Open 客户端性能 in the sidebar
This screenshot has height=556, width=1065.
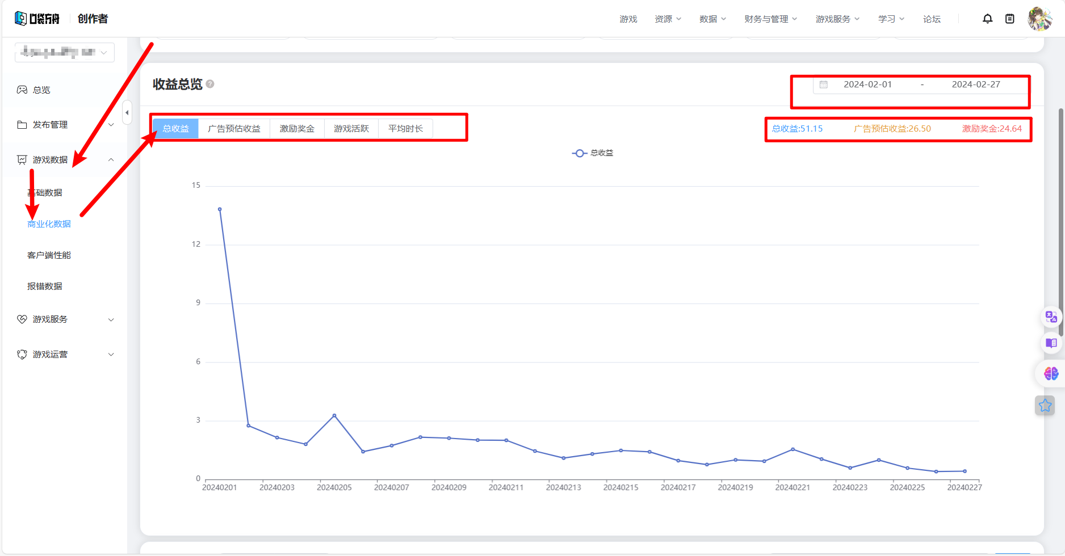(49, 255)
